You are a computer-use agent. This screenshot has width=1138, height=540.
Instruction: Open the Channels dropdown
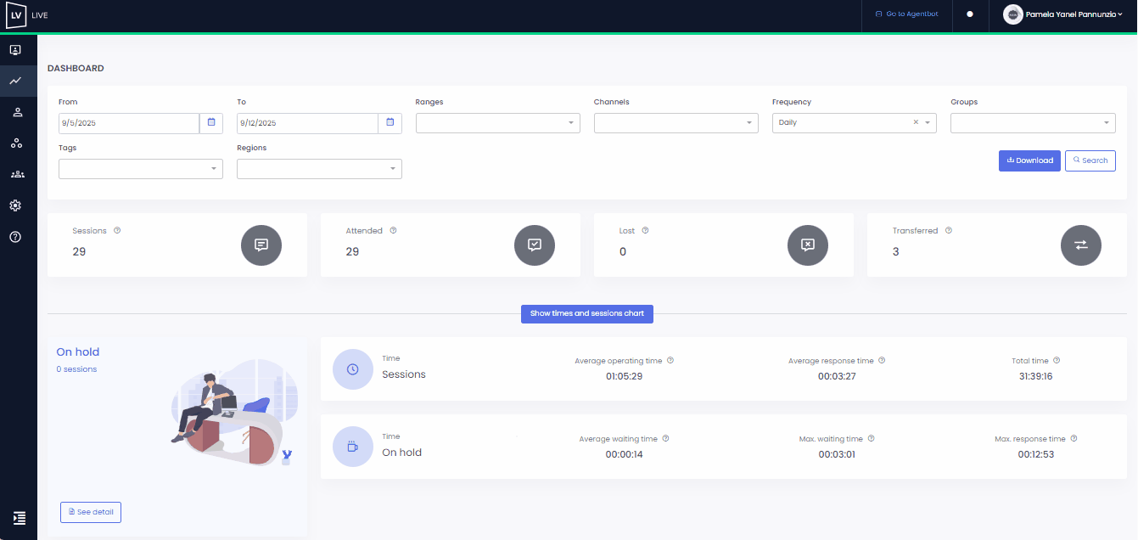click(x=676, y=123)
